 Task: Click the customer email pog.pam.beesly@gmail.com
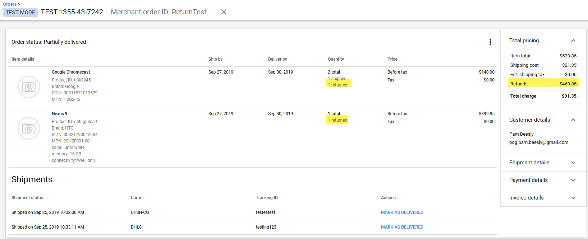pos(538,142)
